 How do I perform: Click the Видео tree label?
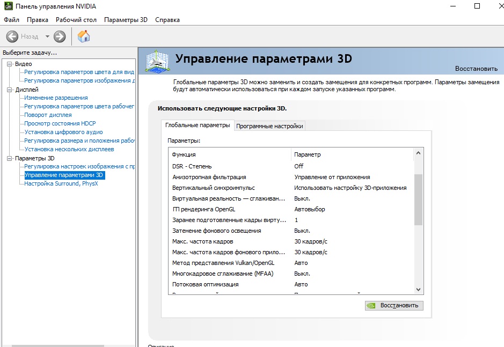point(24,64)
